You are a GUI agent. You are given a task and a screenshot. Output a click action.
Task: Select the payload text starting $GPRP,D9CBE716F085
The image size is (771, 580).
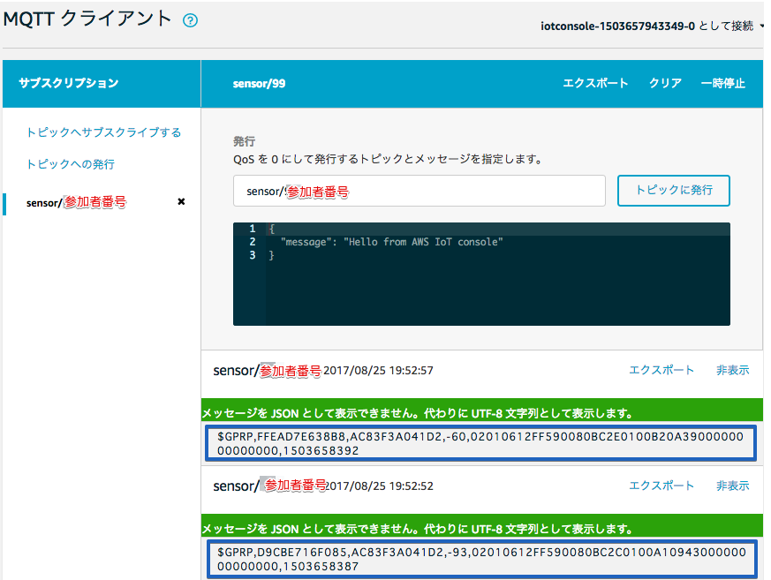pos(481,559)
